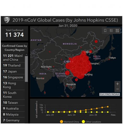The height and width of the screenshot is (125, 123).
Task: Open the basemap gallery grid icon
Action: 117,31
